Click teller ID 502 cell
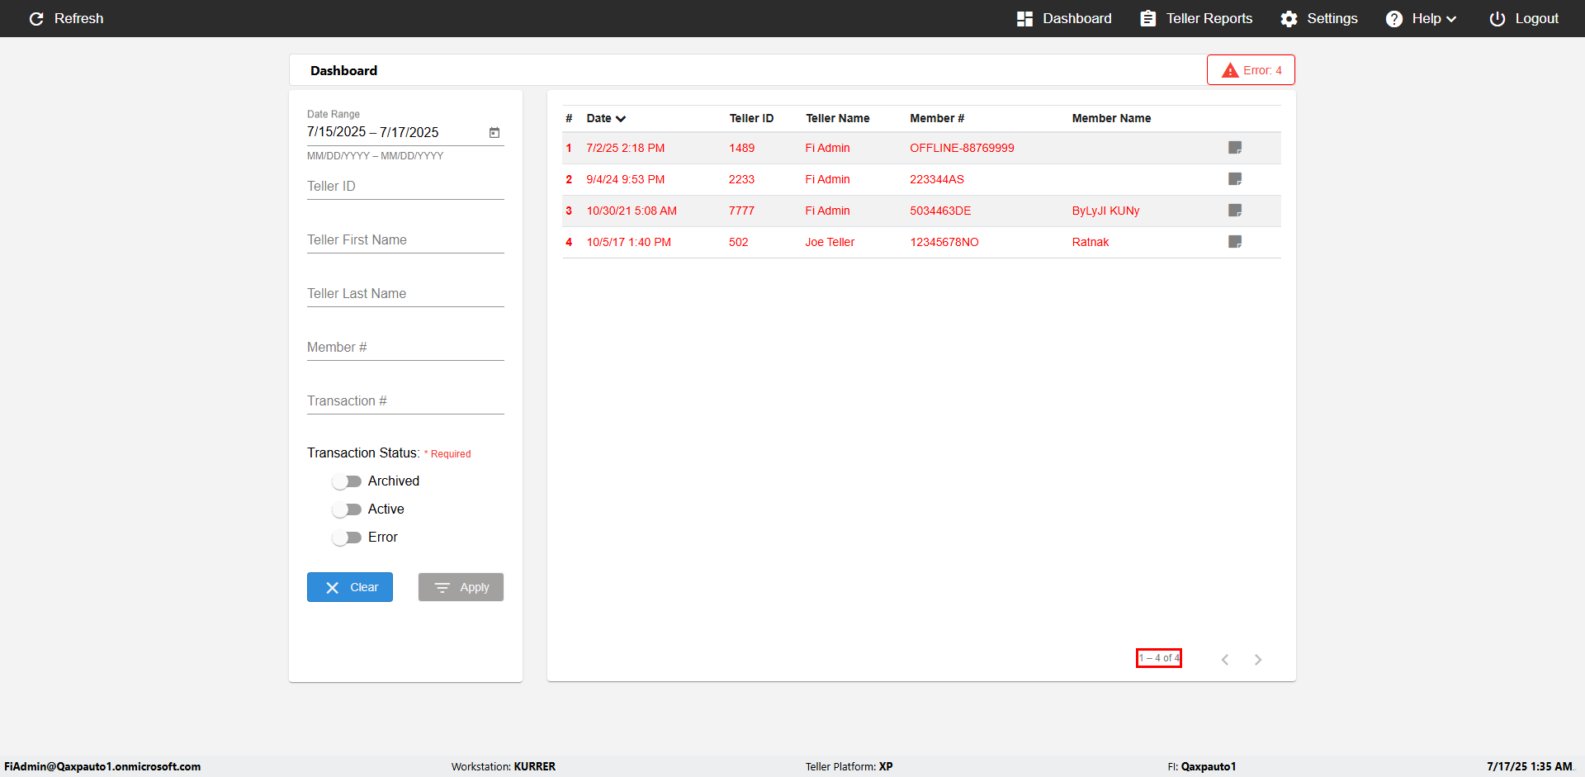This screenshot has height=777, width=1585. pyautogui.click(x=738, y=242)
